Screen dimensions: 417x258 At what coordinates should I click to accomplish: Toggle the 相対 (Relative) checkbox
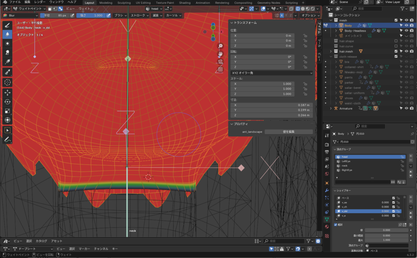point(336,225)
